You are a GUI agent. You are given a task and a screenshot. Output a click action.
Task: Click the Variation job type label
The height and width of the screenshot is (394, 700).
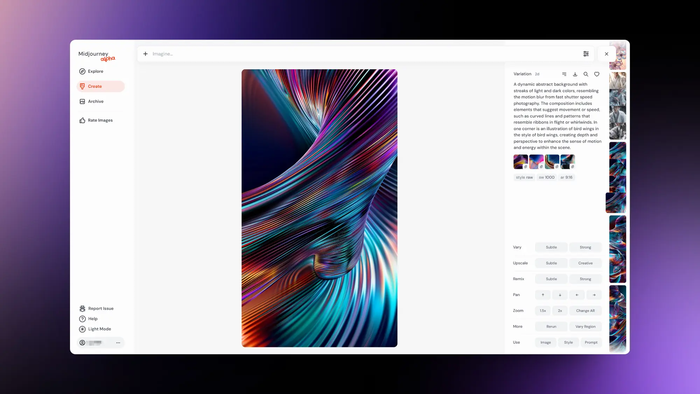[522, 74]
